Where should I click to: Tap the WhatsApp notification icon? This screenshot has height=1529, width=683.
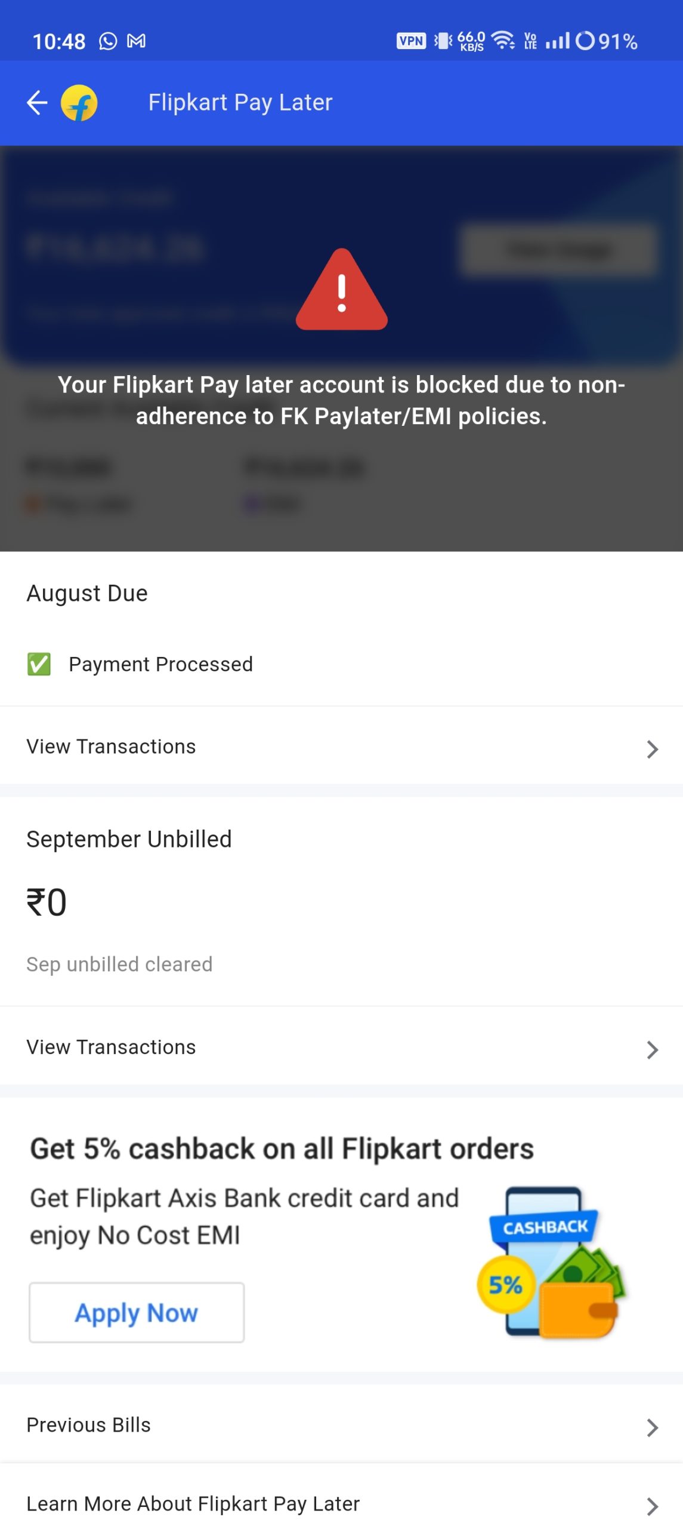[x=108, y=41]
